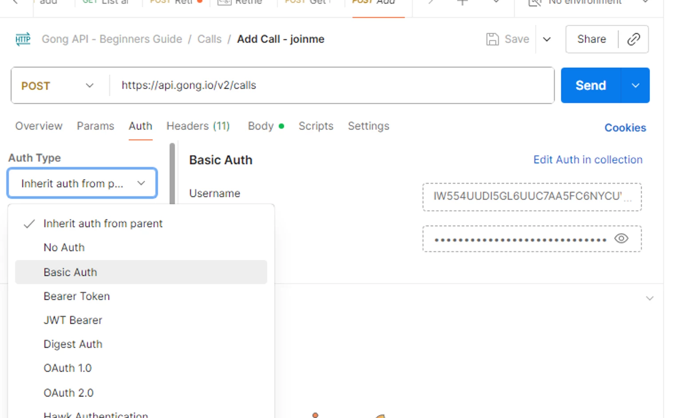
Task: Click the request URL field
Action: point(332,85)
